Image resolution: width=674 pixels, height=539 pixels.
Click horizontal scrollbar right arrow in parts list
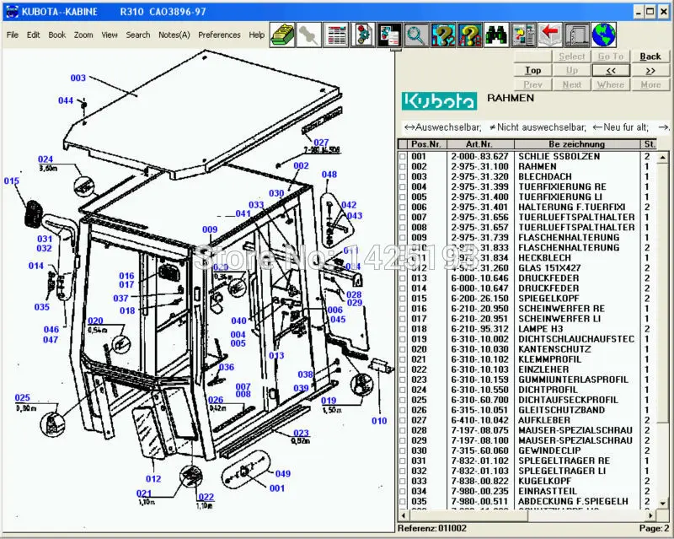click(x=651, y=515)
